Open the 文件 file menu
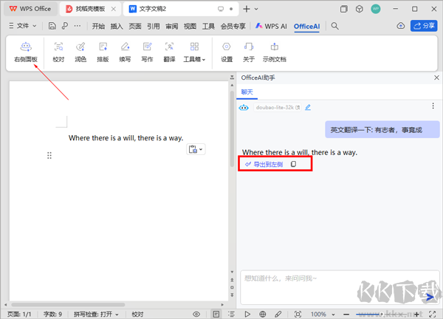Viewport: 443px width, 319px height. point(23,26)
